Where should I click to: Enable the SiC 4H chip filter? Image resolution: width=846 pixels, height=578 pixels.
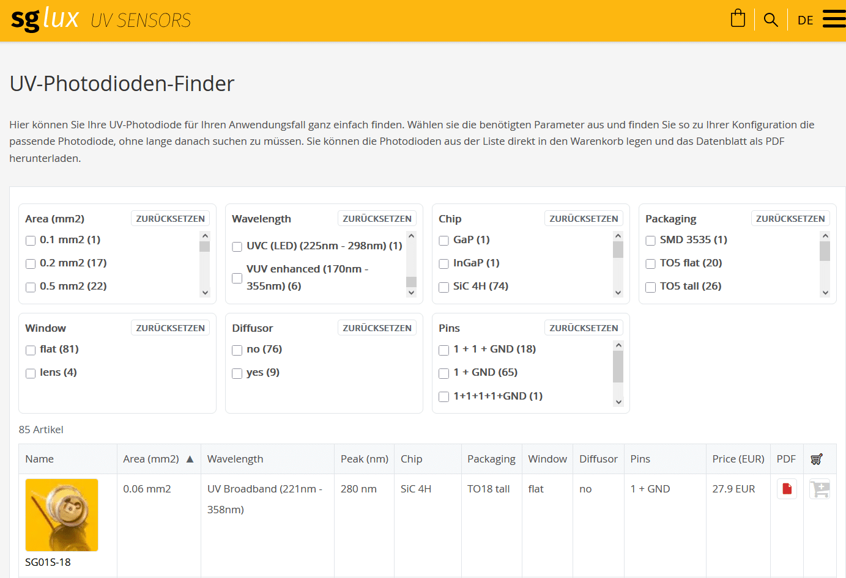point(444,287)
